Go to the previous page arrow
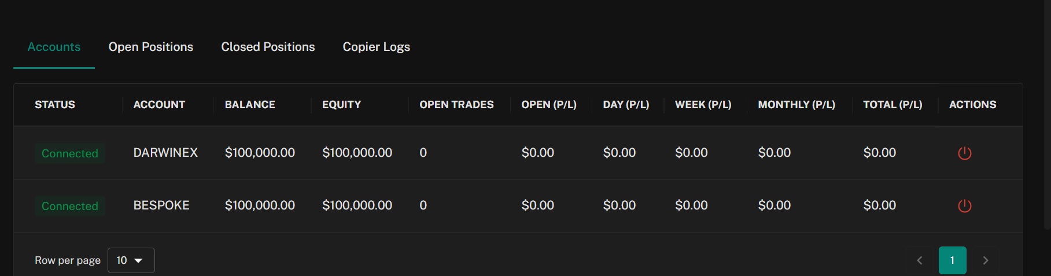The height and width of the screenshot is (276, 1051). click(x=919, y=260)
